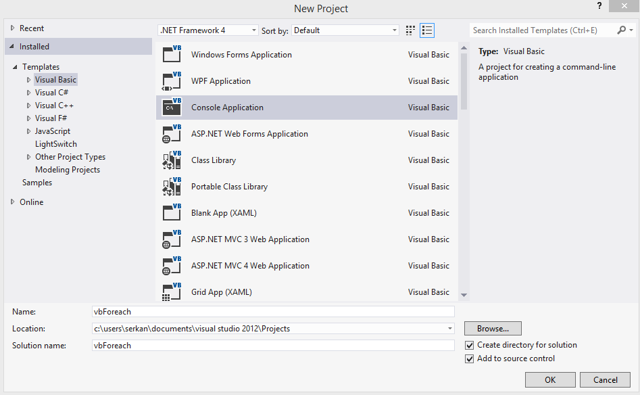Screen dimensions: 640x395
Task: Confirm with the OK button
Action: coord(550,380)
